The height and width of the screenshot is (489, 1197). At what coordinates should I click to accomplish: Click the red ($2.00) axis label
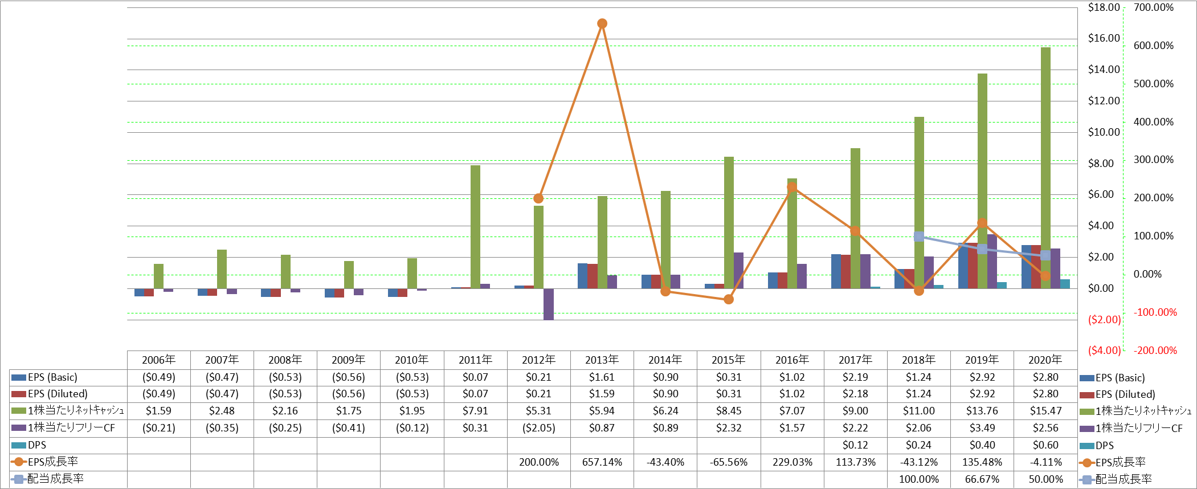coord(1104,320)
